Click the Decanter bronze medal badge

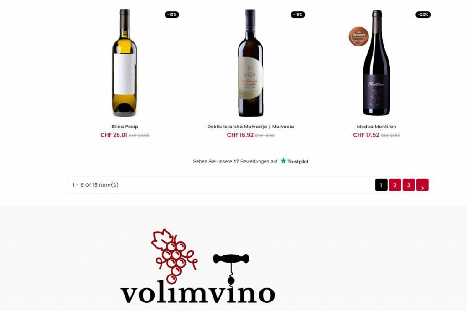pos(359,36)
